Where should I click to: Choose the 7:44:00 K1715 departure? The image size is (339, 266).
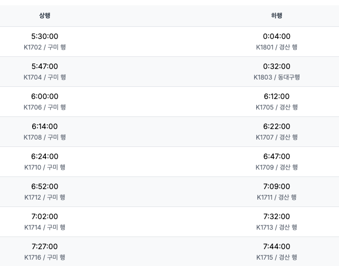[x=276, y=252]
